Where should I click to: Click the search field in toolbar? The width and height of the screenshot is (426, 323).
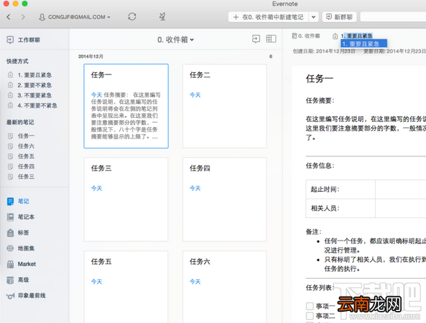[393, 17]
